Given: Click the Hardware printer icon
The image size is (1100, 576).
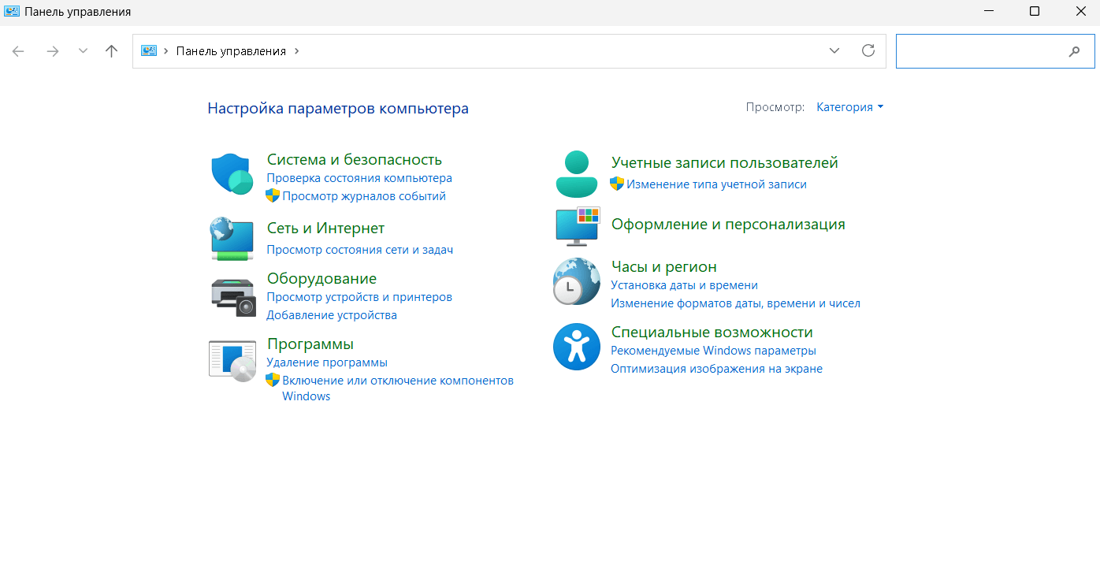Looking at the screenshot, I should pyautogui.click(x=233, y=297).
